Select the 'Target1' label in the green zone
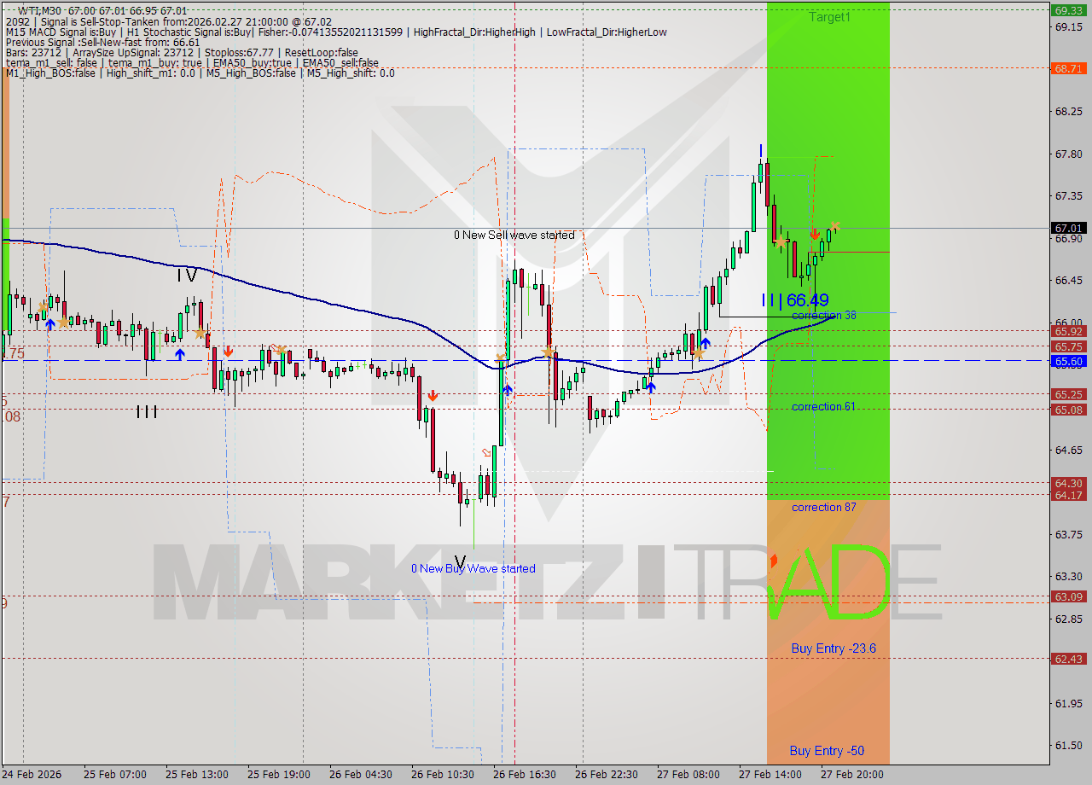Image resolution: width=1092 pixels, height=785 pixels. coord(828,17)
